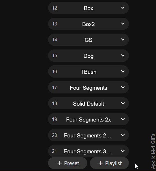Apply the Box preset

coord(89,8)
